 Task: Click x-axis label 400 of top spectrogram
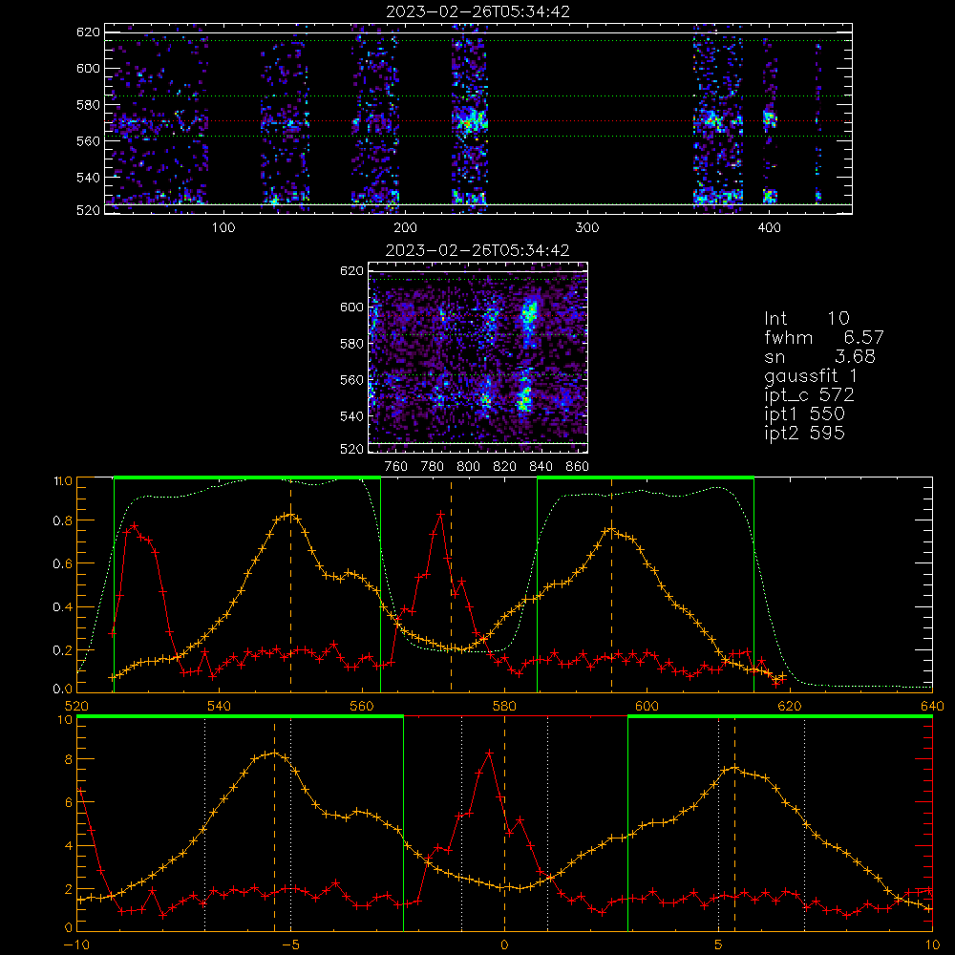[769, 228]
